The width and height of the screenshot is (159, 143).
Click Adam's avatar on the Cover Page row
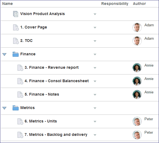pyautogui.click(x=137, y=27)
